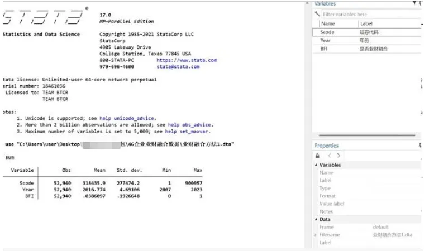Open the help unicode_advice link
This screenshot has height=251, width=424.
point(127,118)
